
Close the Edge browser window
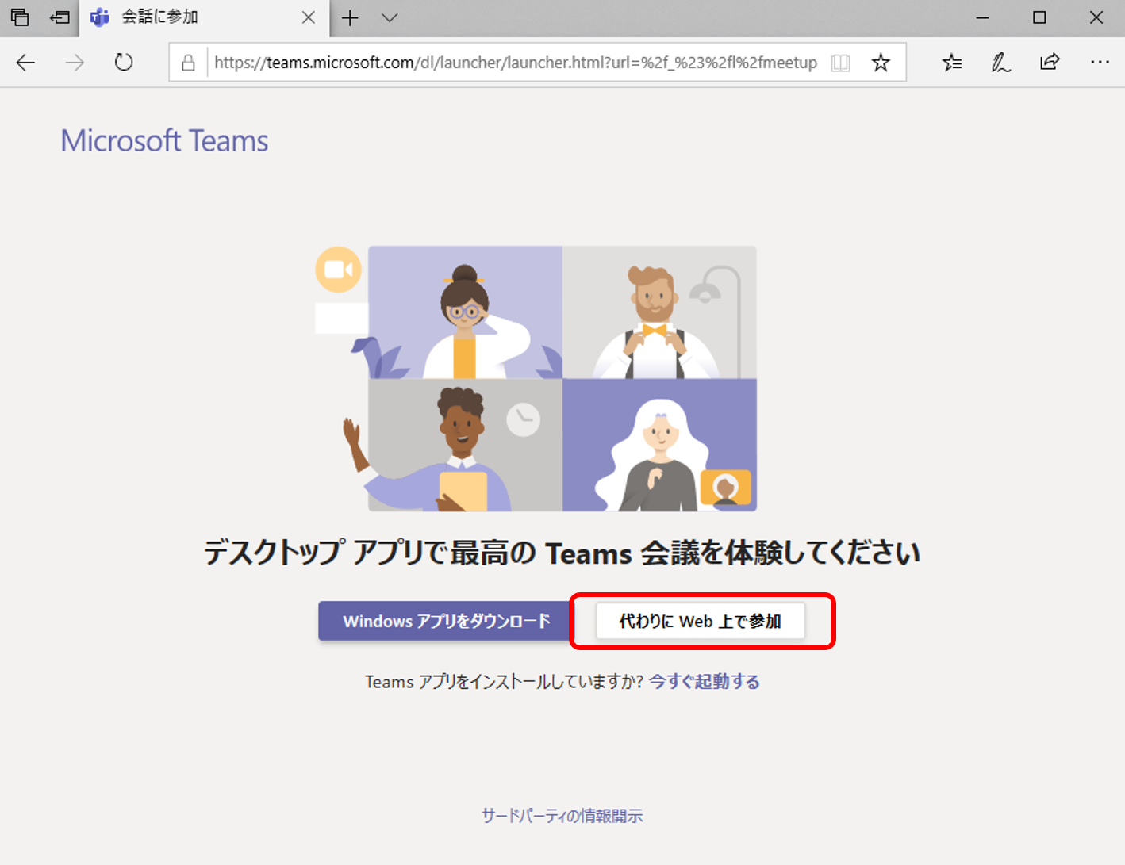pos(1096,17)
